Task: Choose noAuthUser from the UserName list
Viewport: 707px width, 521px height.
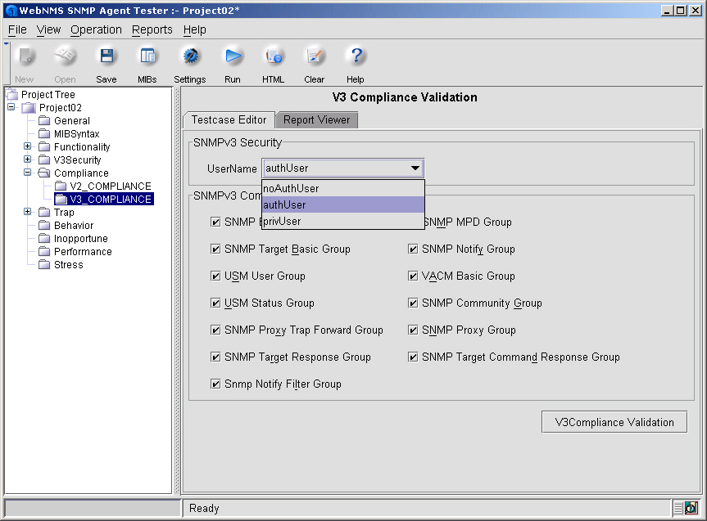Action: click(343, 189)
